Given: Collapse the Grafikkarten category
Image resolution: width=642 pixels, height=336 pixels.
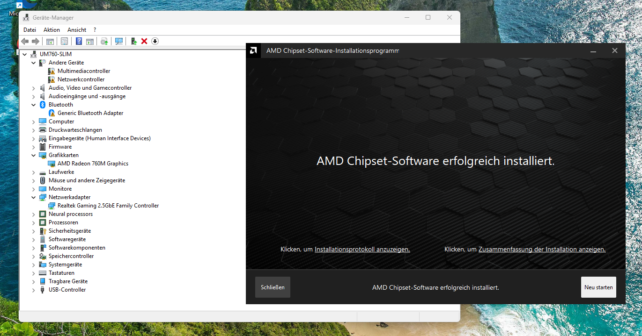Looking at the screenshot, I should [34, 155].
